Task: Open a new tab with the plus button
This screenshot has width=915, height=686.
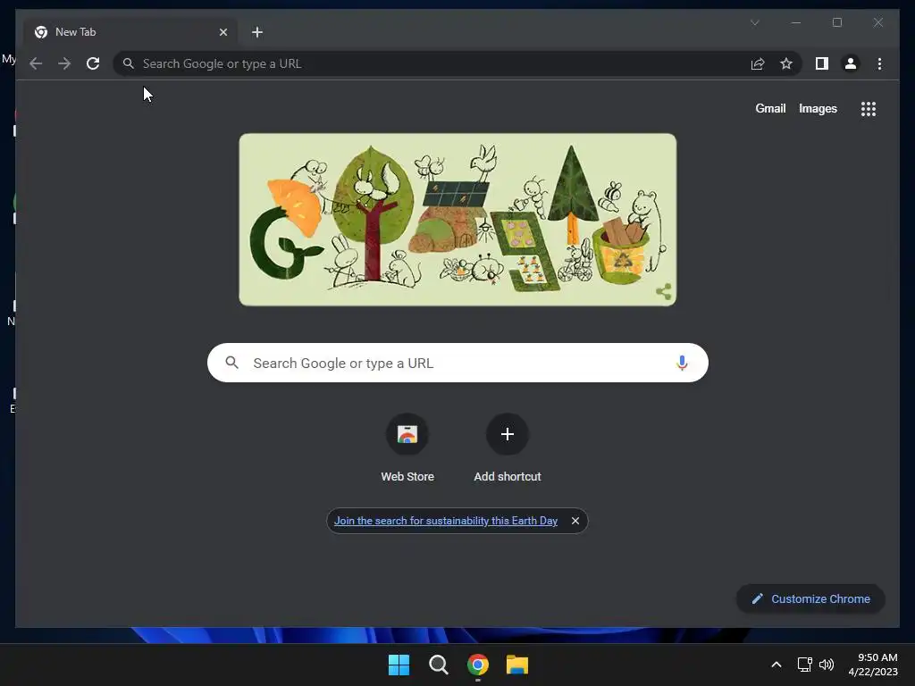Action: point(257,32)
